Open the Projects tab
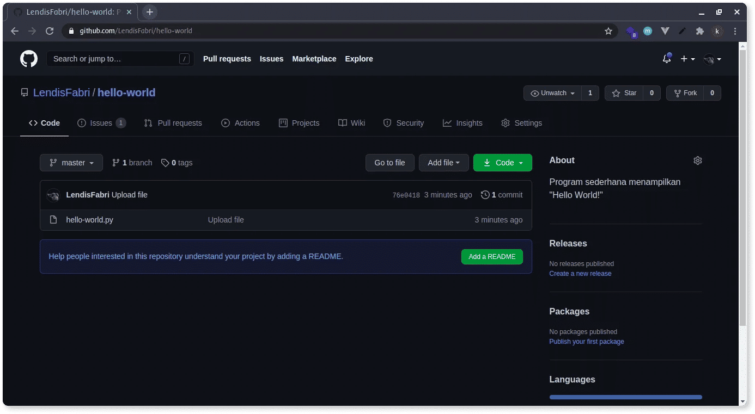This screenshot has width=755, height=414. pos(299,123)
